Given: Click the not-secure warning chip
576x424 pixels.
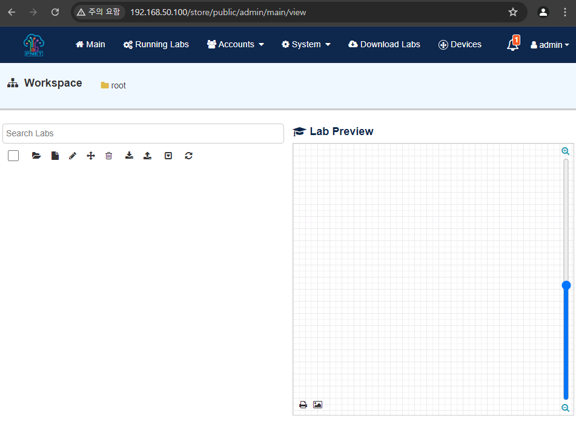Looking at the screenshot, I should 99,12.
